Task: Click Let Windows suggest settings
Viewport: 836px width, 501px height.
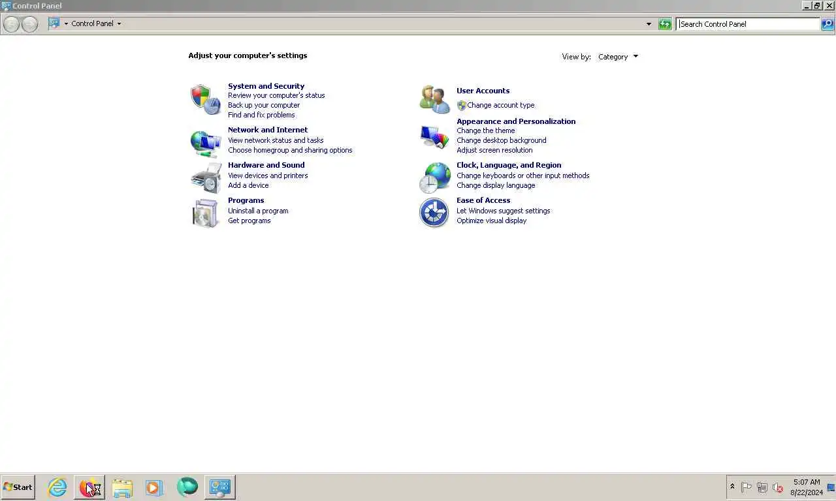Action: [503, 211]
